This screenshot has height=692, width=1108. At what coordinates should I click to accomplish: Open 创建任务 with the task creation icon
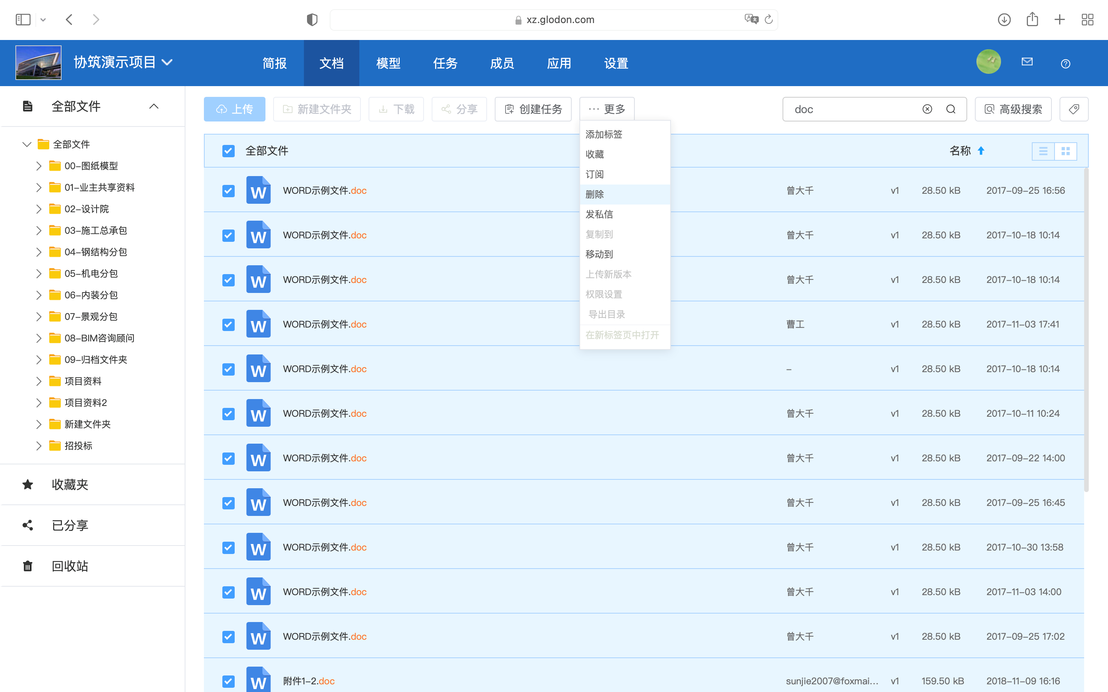[x=510, y=109]
